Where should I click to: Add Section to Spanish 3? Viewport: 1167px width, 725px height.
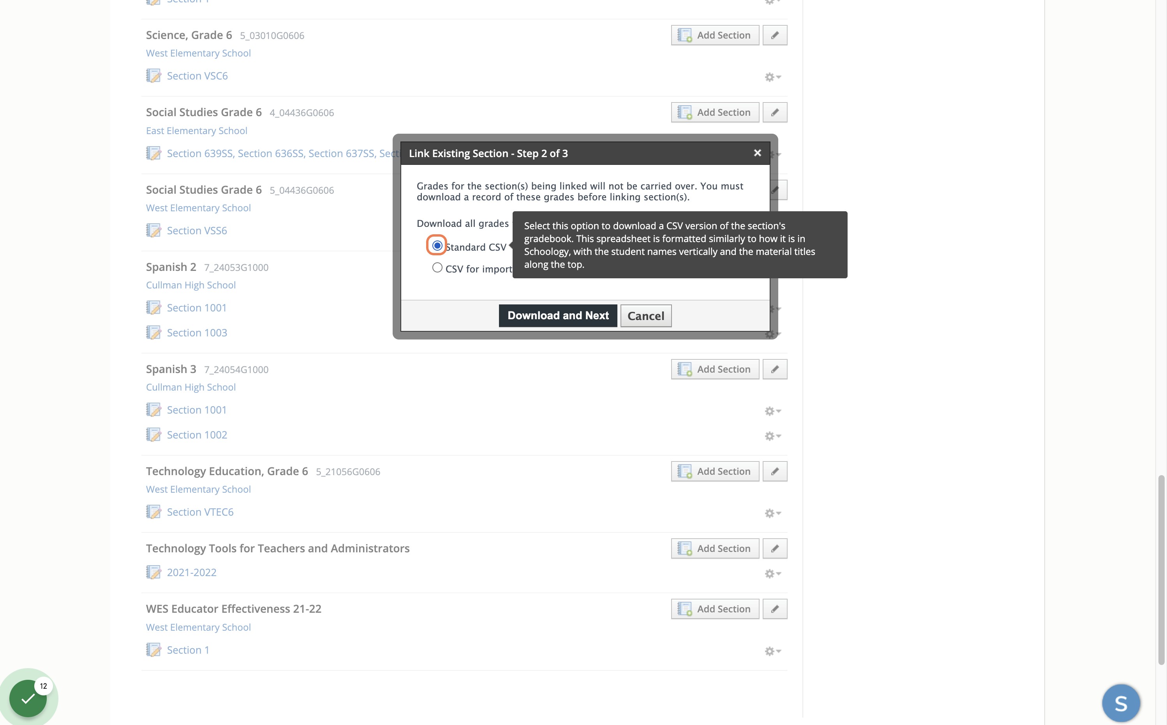point(715,369)
